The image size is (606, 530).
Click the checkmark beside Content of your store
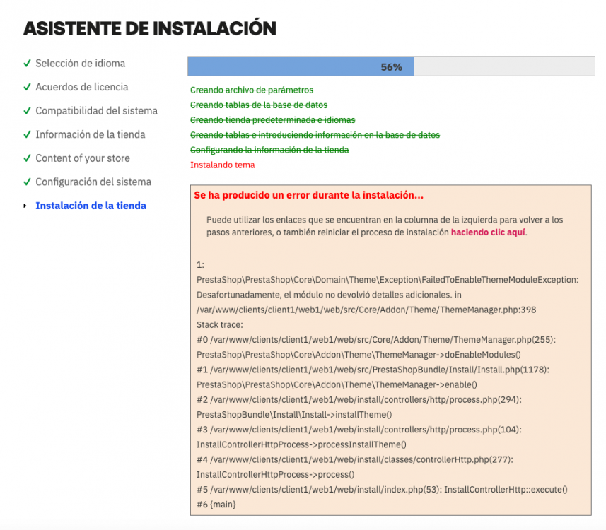point(27,158)
